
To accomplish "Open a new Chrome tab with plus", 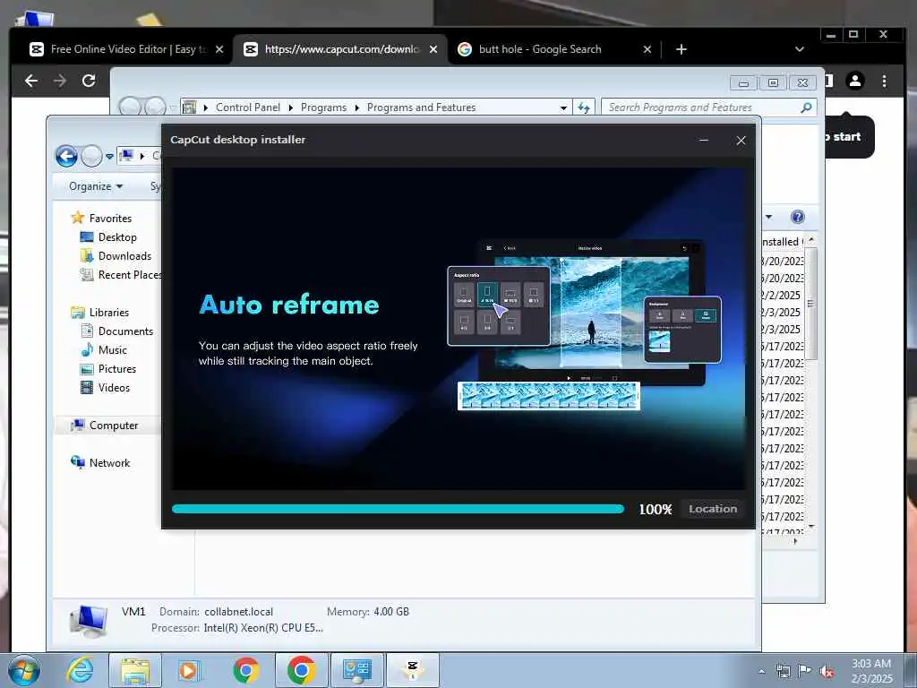I will point(681,49).
